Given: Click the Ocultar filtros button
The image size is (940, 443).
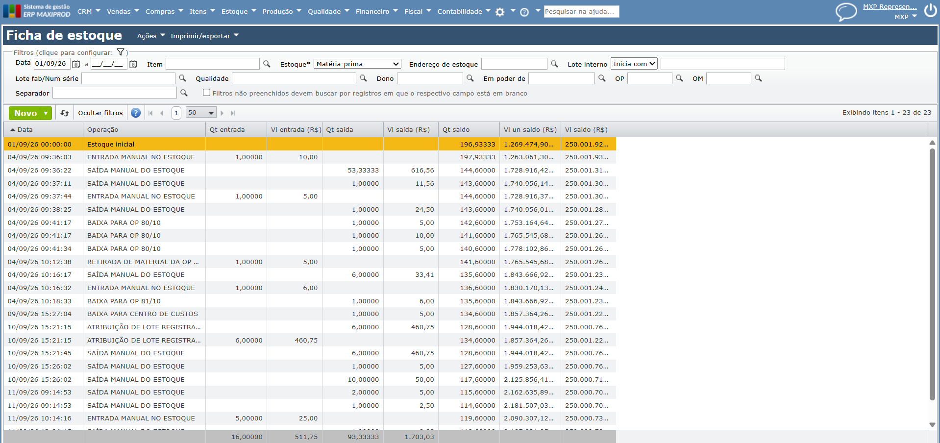Looking at the screenshot, I should (100, 113).
